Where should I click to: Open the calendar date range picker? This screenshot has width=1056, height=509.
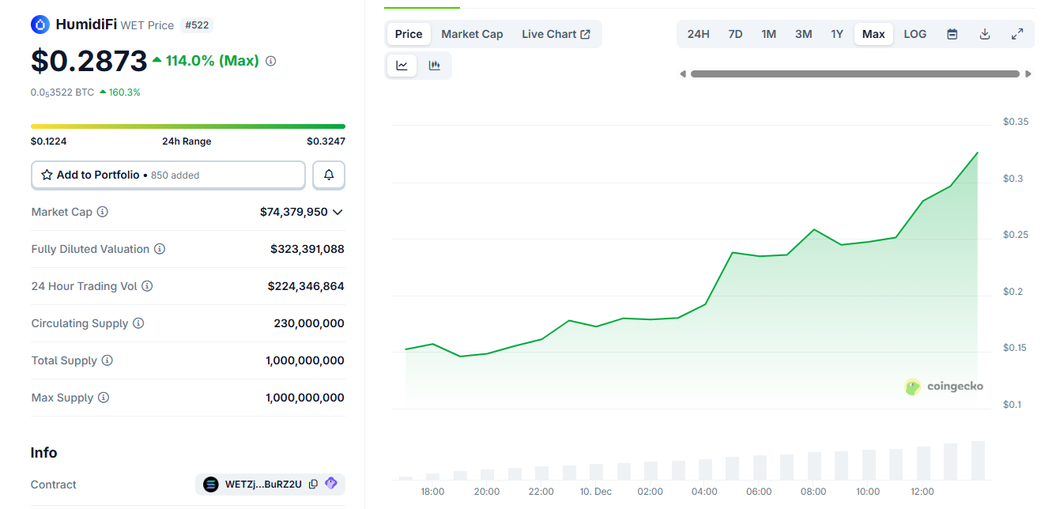pos(952,34)
